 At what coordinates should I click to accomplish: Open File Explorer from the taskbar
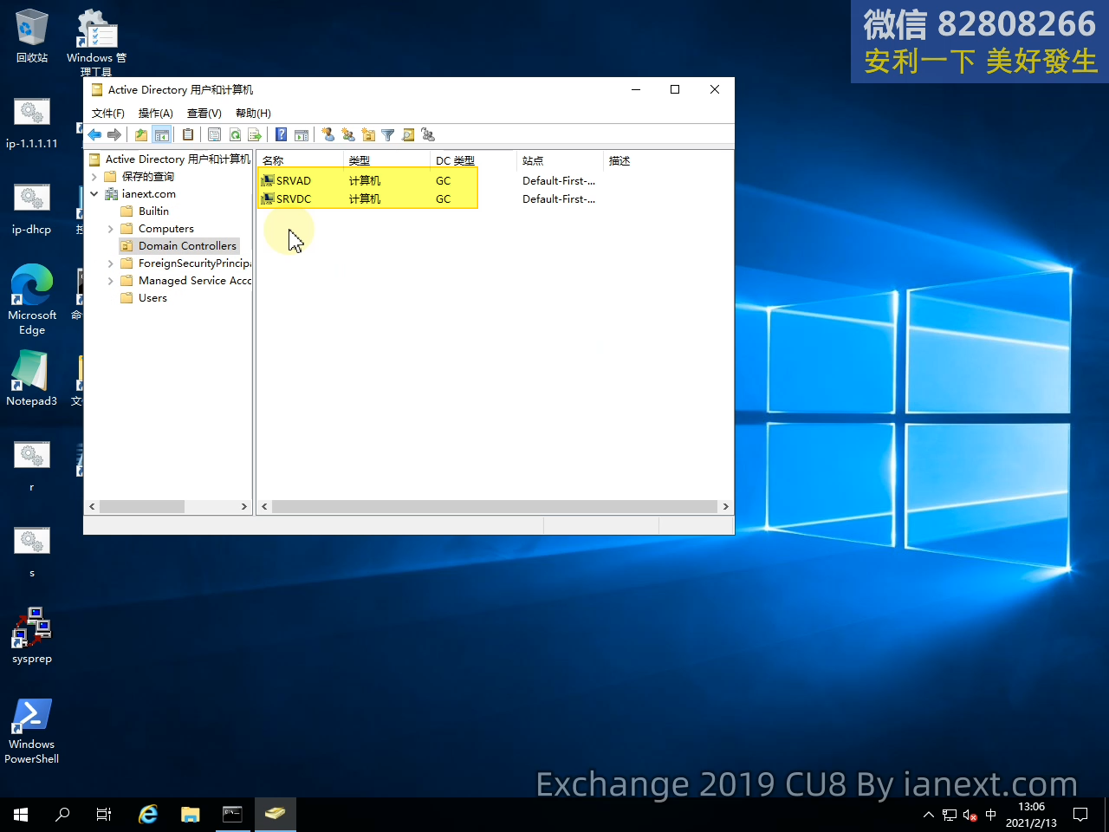tap(191, 815)
